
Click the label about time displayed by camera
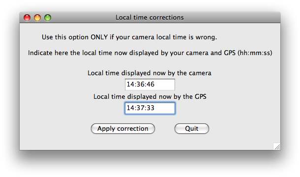point(150,73)
